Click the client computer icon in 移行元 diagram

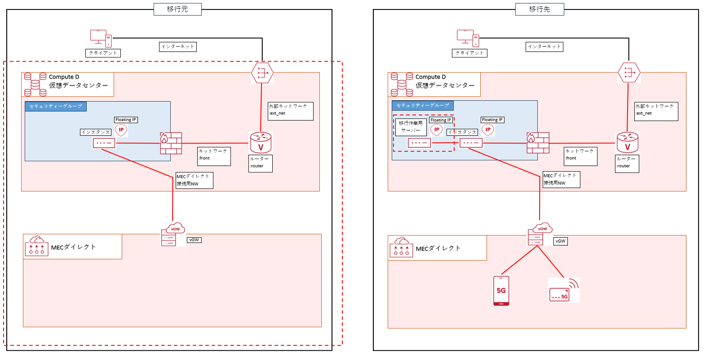(x=101, y=39)
